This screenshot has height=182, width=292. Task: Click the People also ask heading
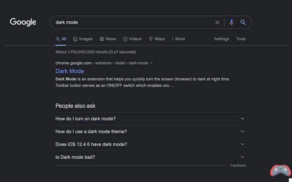pos(75,106)
